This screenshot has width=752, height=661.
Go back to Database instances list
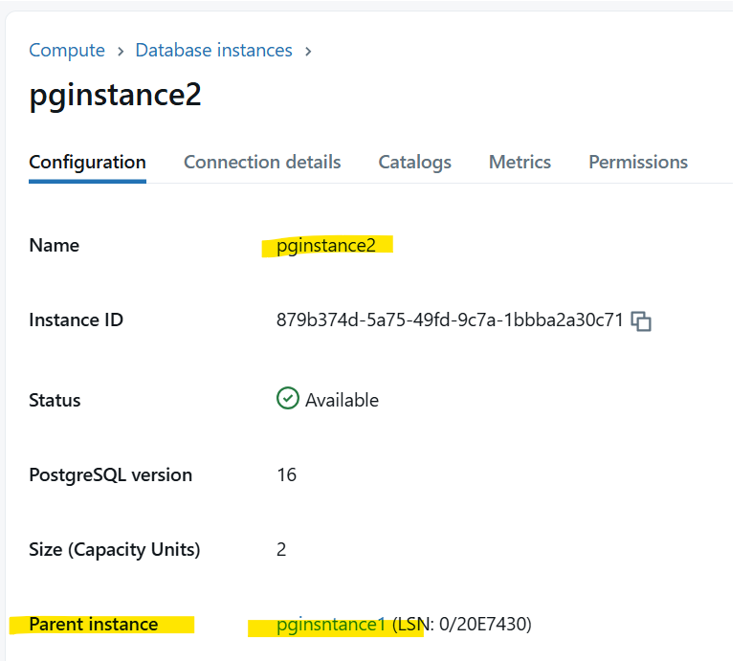click(x=214, y=50)
